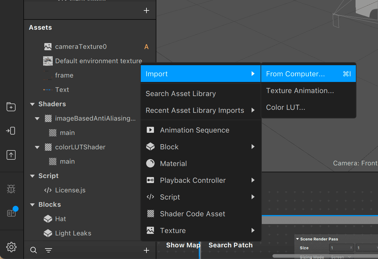Screen dimensions: 378x259
Task: Click the Animation Sequence icon in menu
Action: pyautogui.click(x=150, y=130)
